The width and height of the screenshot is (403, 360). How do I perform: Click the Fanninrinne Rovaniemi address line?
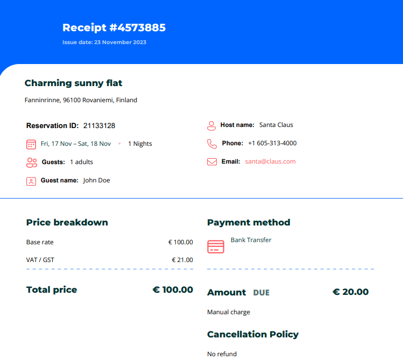81,100
